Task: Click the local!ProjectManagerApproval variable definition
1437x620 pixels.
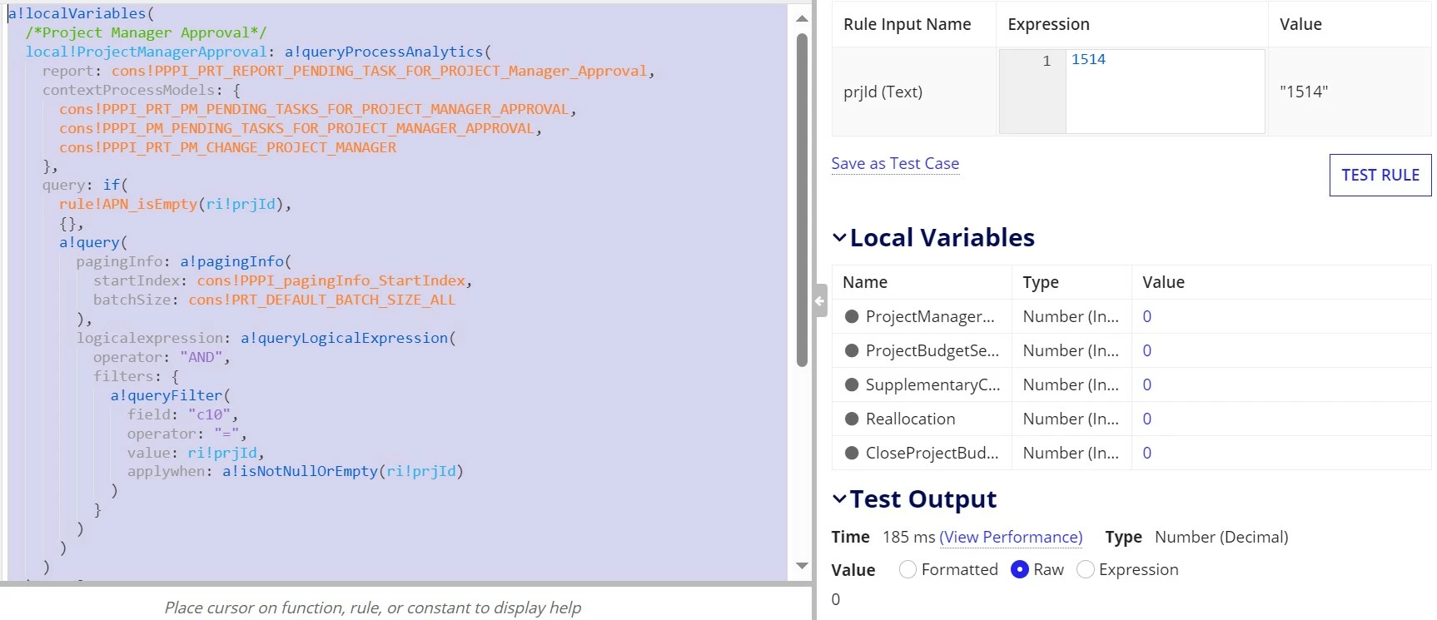Action: click(146, 52)
